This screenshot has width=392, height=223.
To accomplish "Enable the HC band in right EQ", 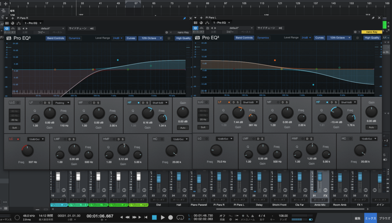I will pyautogui.click(x=351, y=139).
